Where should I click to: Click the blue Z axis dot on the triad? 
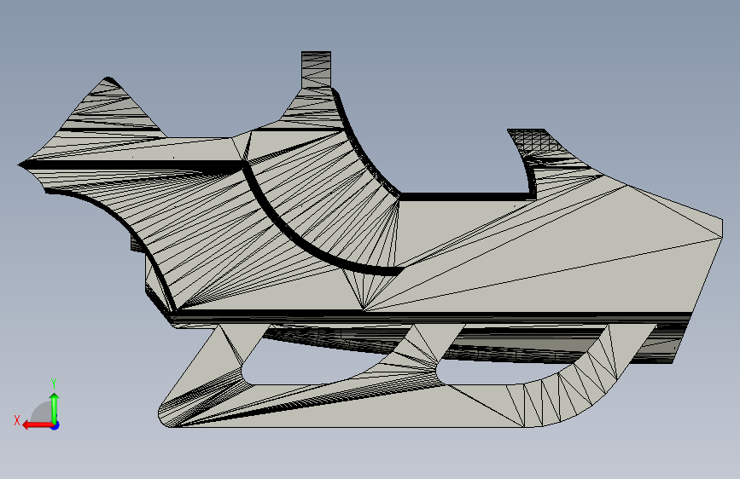[55, 425]
